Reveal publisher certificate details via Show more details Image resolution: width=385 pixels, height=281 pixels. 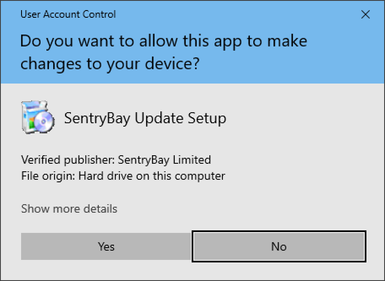69,208
